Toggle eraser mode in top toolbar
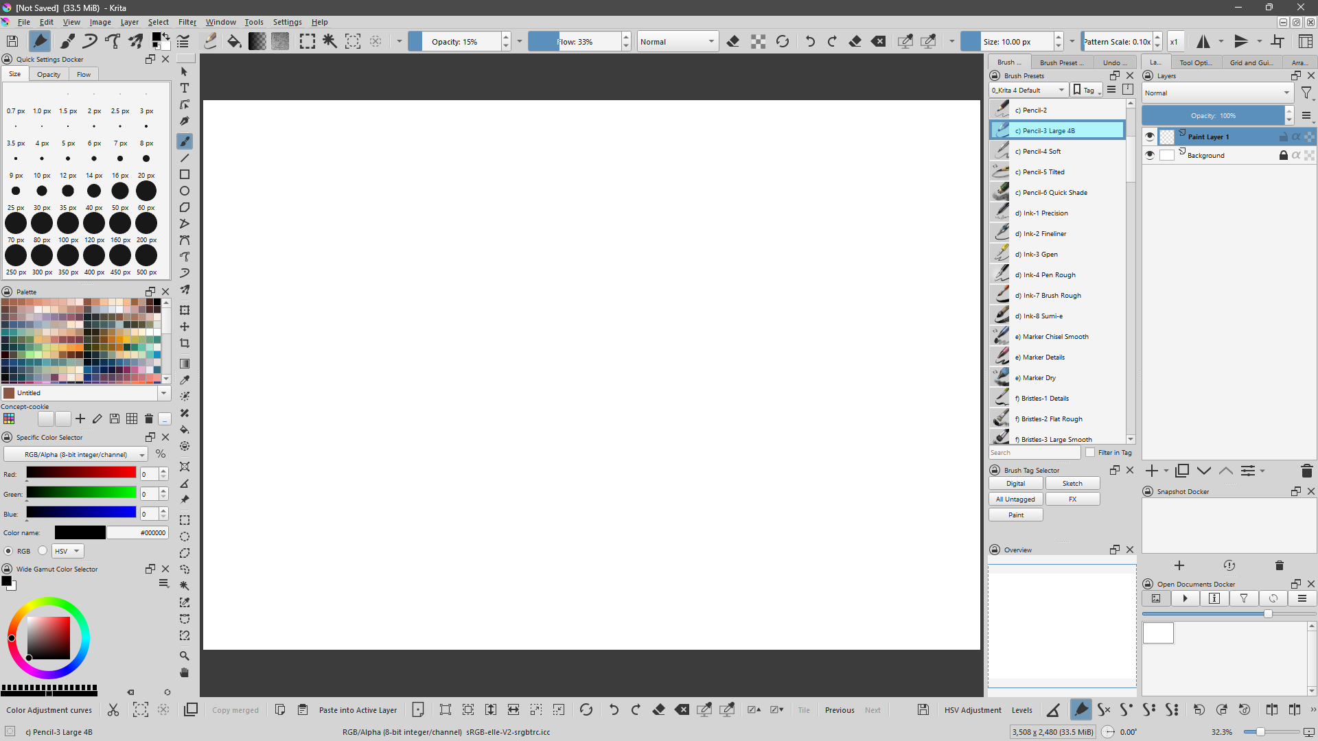This screenshot has width=1318, height=741. [733, 42]
